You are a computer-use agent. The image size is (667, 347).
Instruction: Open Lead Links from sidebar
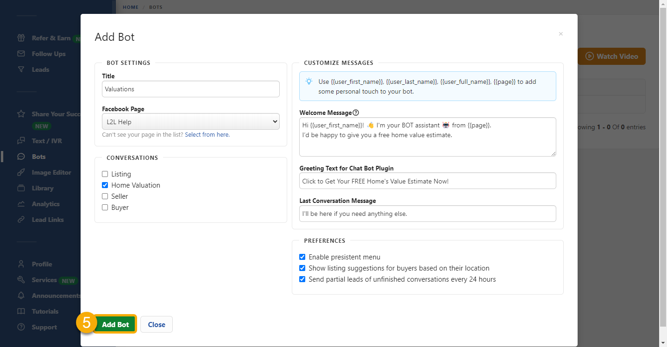coord(21,219)
